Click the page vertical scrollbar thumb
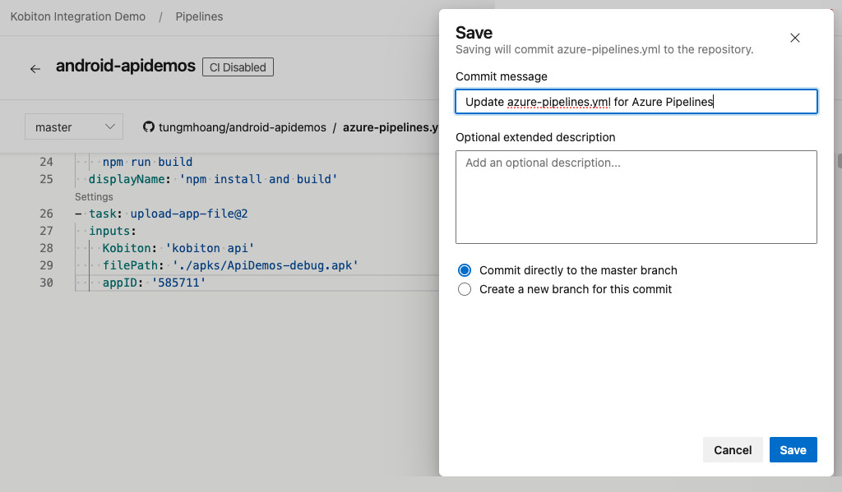842x492 pixels. 840,161
